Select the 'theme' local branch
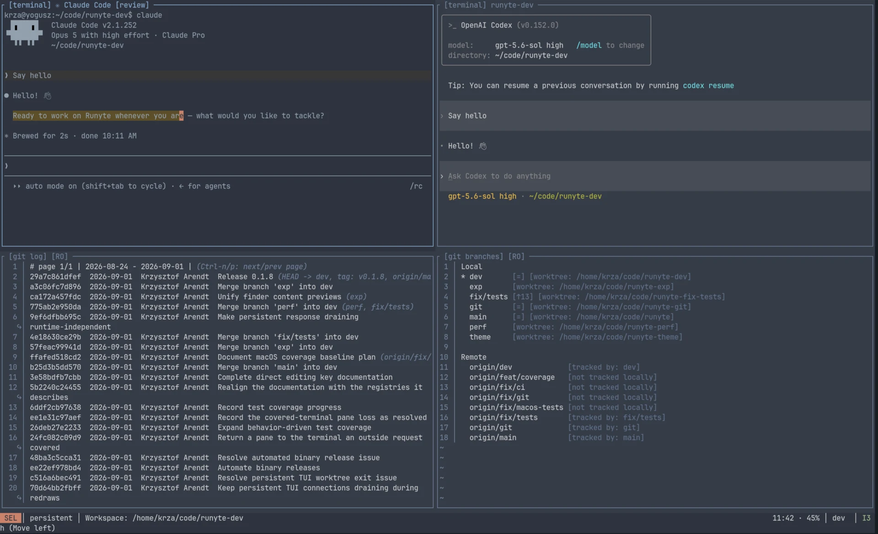This screenshot has height=534, width=878. pos(480,337)
